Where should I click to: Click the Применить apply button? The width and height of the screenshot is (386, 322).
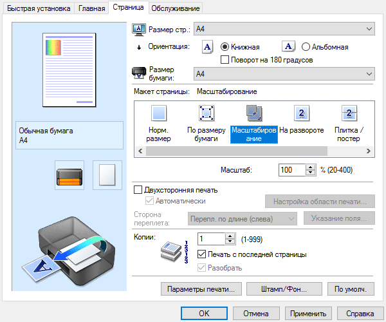[308, 314]
